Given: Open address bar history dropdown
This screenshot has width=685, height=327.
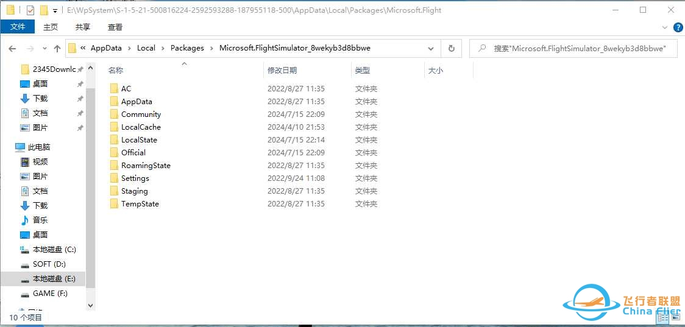Looking at the screenshot, I should pos(431,49).
